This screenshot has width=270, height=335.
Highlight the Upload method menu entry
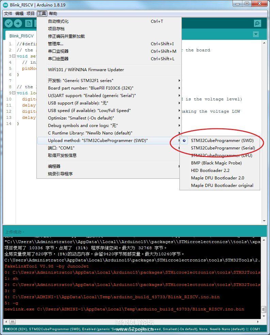pos(109,141)
